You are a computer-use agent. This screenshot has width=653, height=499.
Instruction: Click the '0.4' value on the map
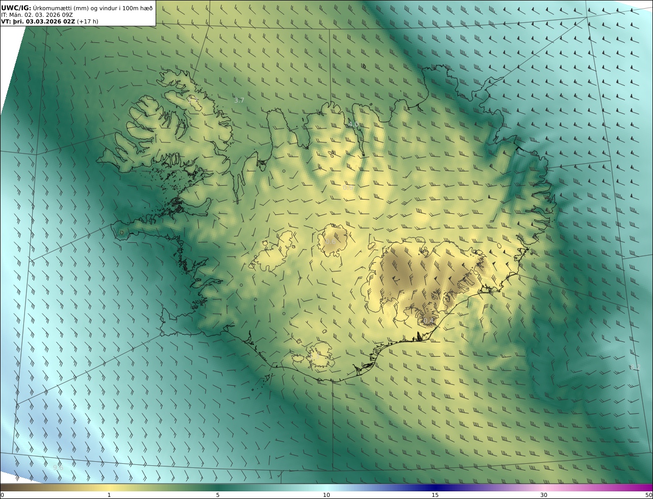[x=429, y=321]
